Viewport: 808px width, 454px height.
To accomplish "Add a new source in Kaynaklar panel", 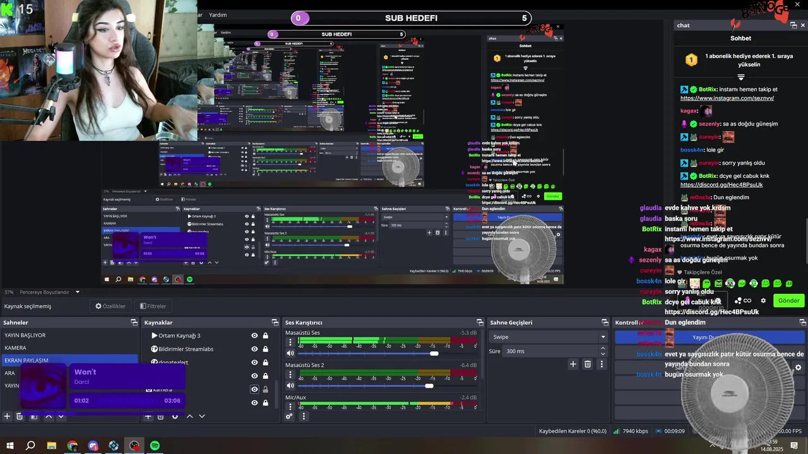I will coord(148,416).
